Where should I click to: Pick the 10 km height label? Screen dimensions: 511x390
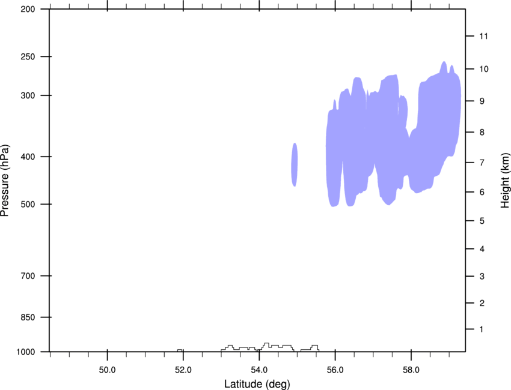pos(484,69)
